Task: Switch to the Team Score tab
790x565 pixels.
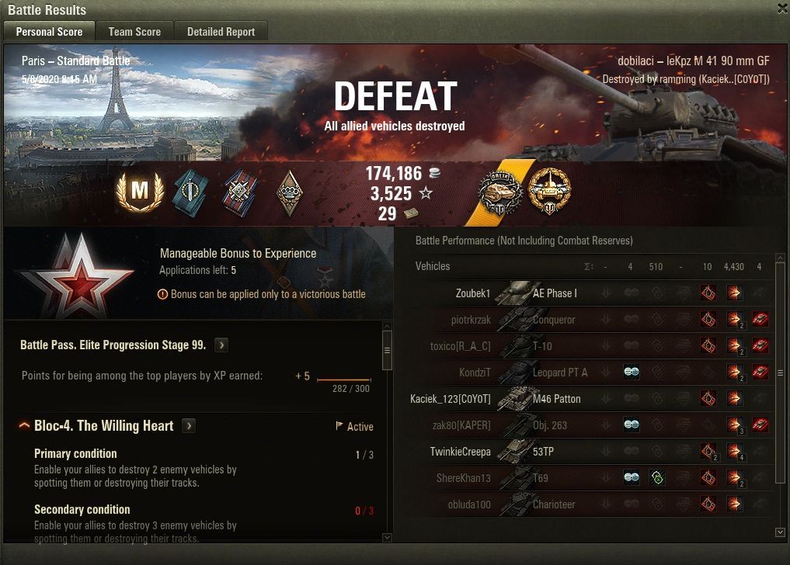Action: point(134,32)
